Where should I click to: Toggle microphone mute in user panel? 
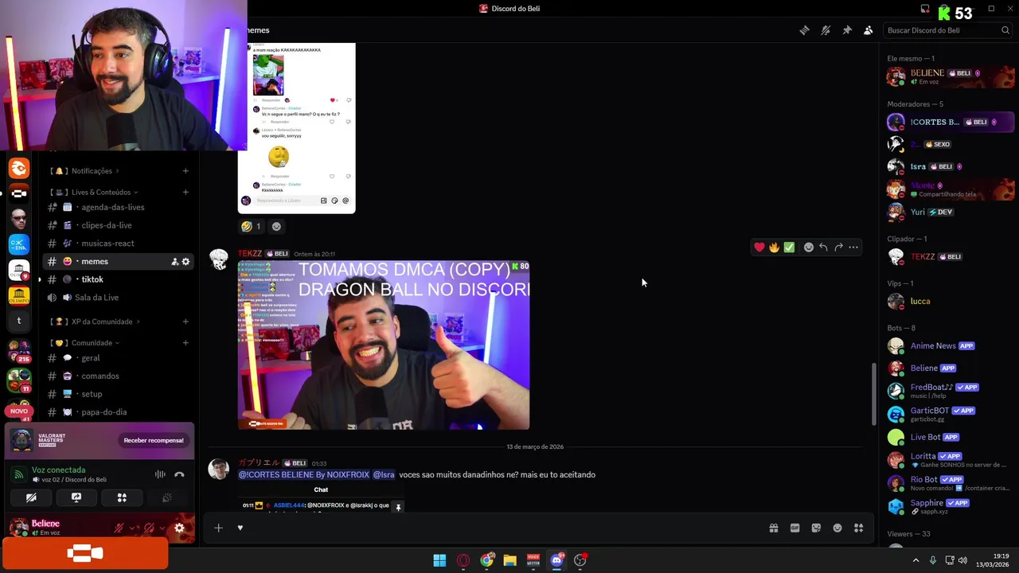119,528
